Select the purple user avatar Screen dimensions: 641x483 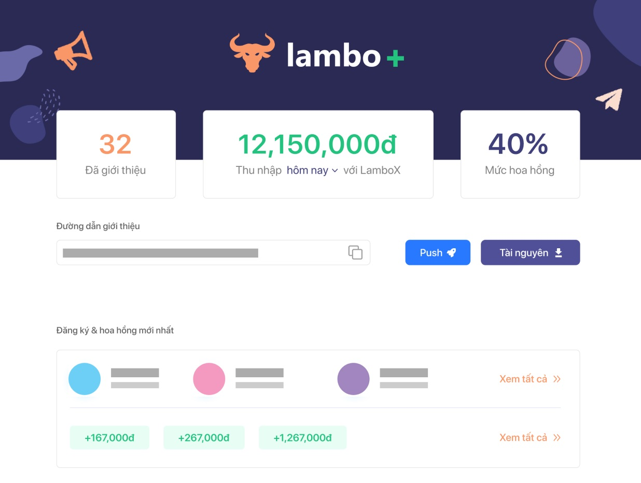[x=353, y=379]
